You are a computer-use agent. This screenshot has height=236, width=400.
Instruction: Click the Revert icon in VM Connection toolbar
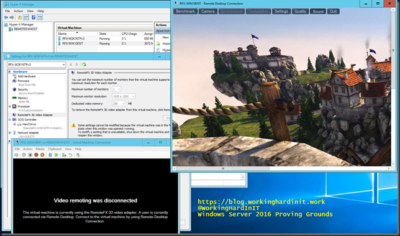pos(70,155)
